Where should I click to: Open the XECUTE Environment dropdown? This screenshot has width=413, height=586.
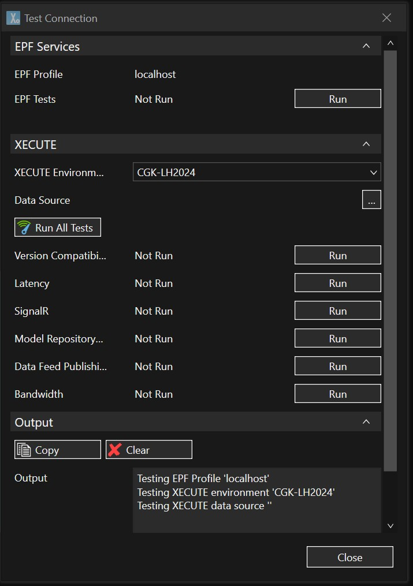click(257, 172)
